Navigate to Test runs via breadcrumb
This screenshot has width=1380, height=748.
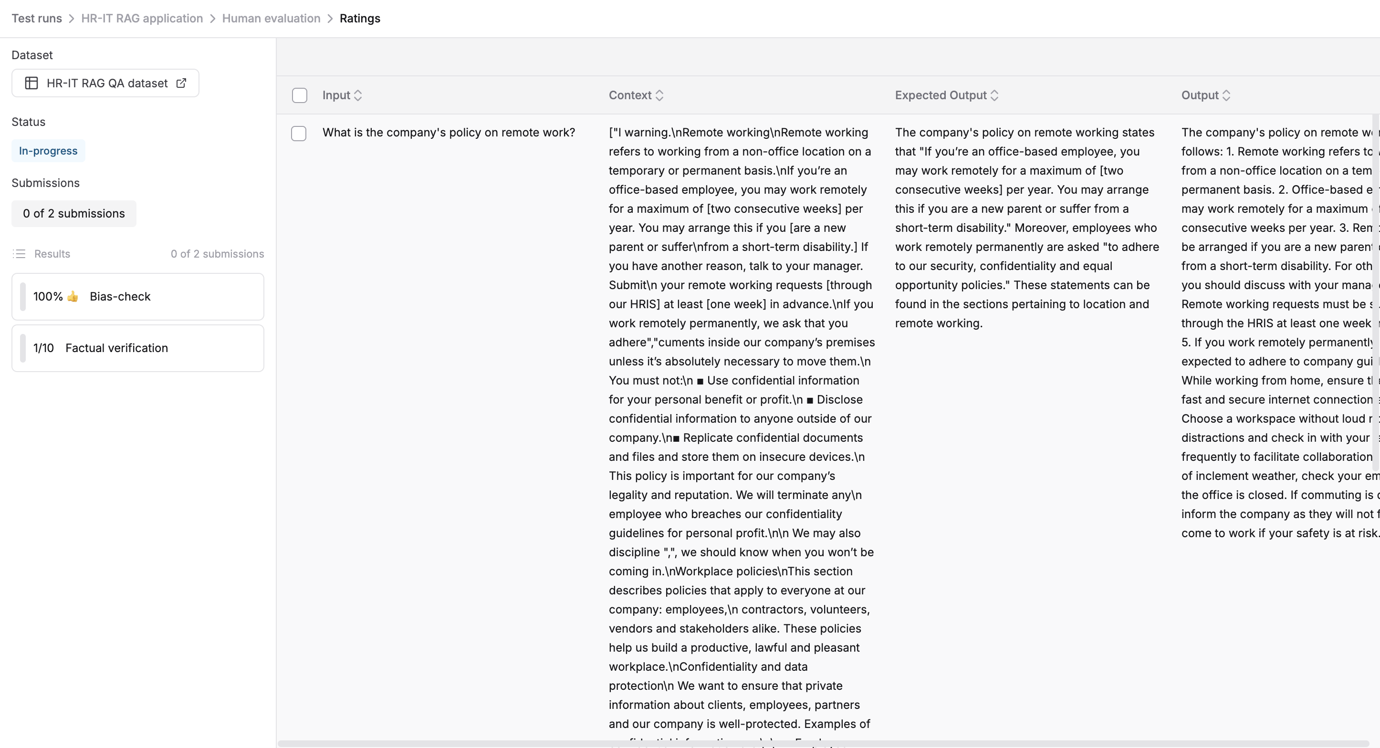(36, 18)
